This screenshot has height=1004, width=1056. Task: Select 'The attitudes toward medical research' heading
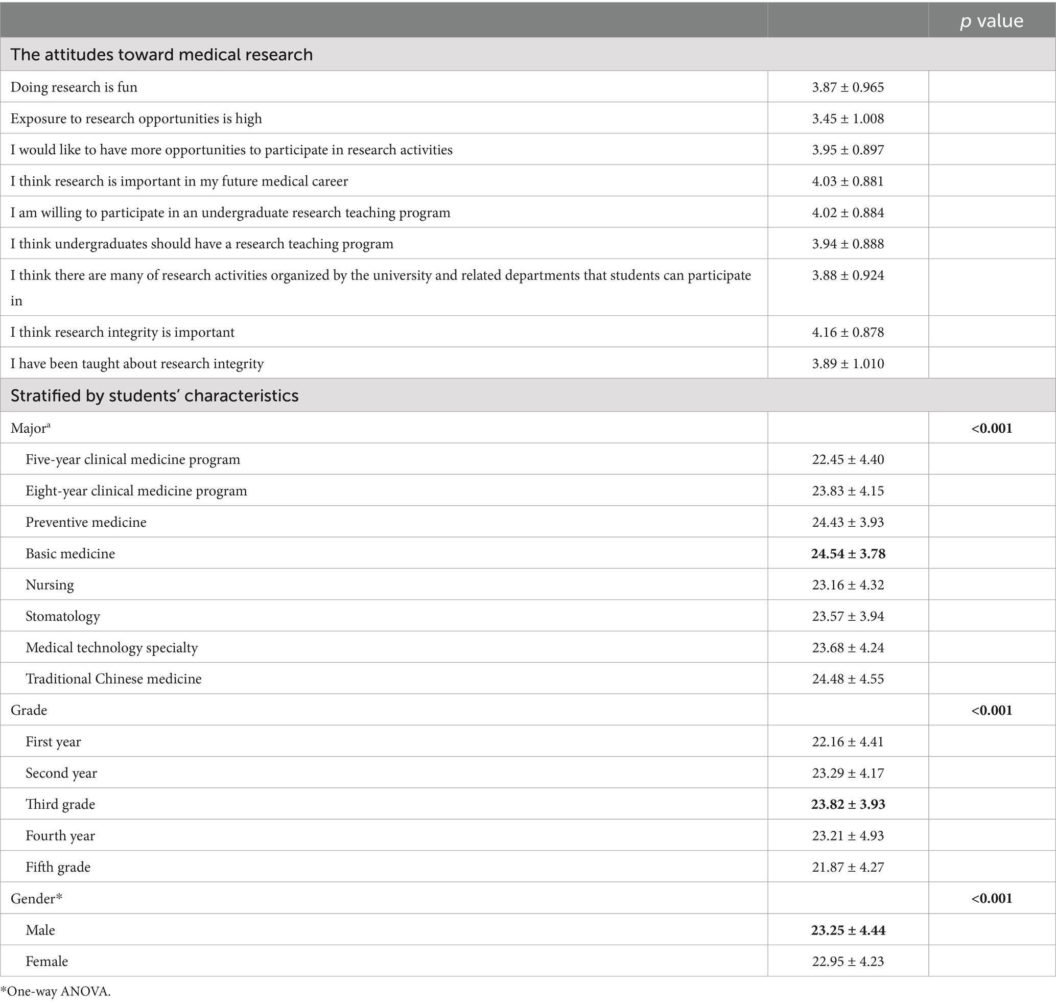pyautogui.click(x=161, y=55)
